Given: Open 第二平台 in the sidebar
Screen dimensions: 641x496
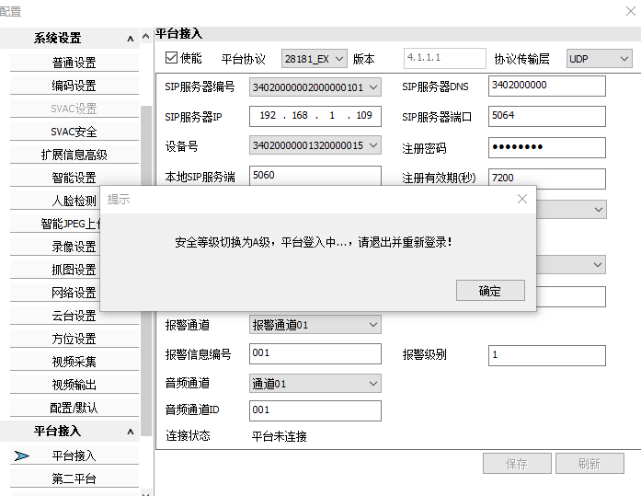Looking at the screenshot, I should point(74,479).
